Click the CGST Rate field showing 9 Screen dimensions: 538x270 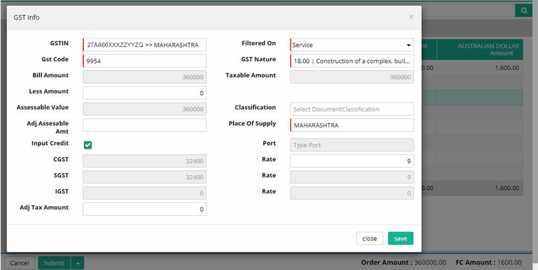(352, 161)
